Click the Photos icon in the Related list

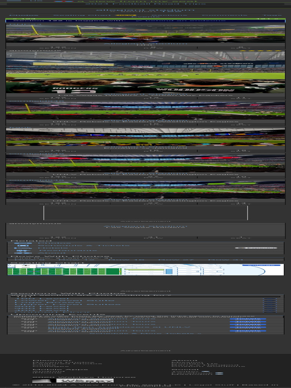click(23, 243)
